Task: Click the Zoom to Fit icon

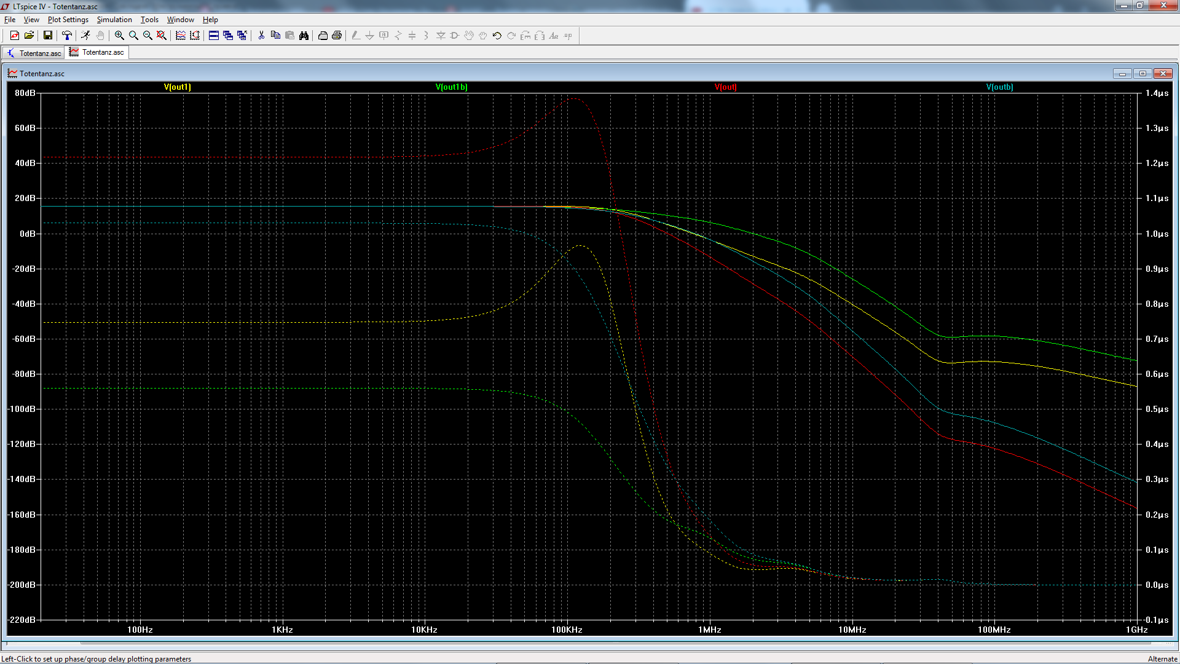Action: pos(162,36)
